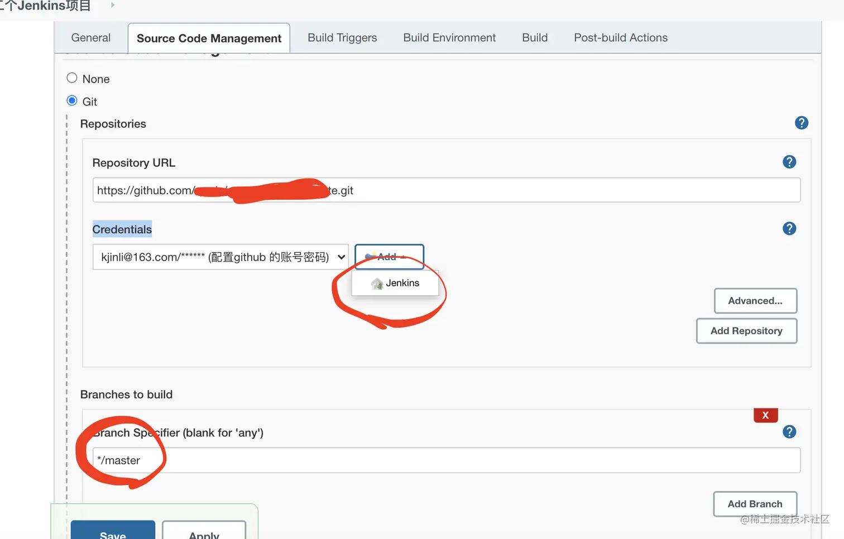Click the Repositories label
Viewport: 844px width, 539px height.
point(113,124)
